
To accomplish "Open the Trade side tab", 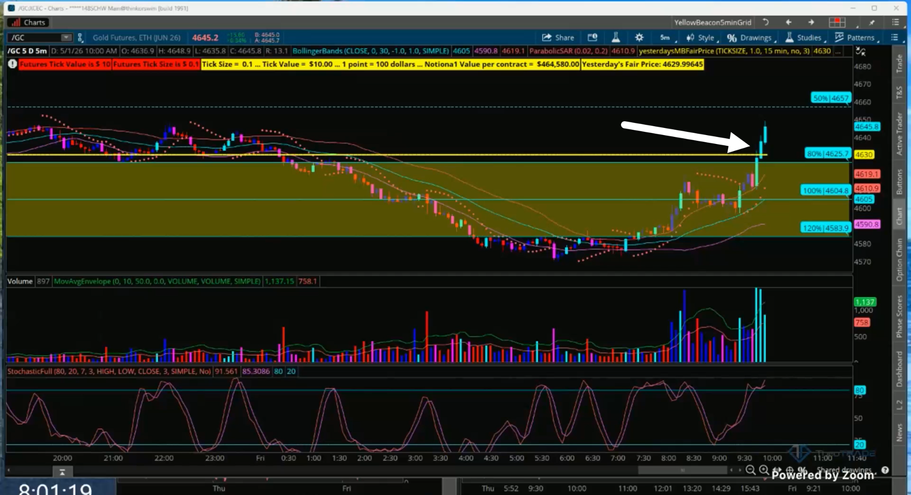I will coord(899,63).
